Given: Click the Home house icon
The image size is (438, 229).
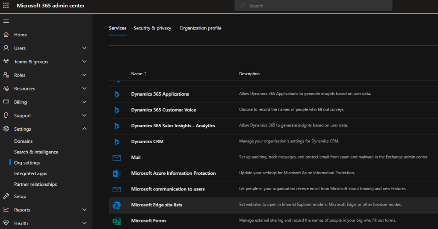Looking at the screenshot, I should coord(6,35).
